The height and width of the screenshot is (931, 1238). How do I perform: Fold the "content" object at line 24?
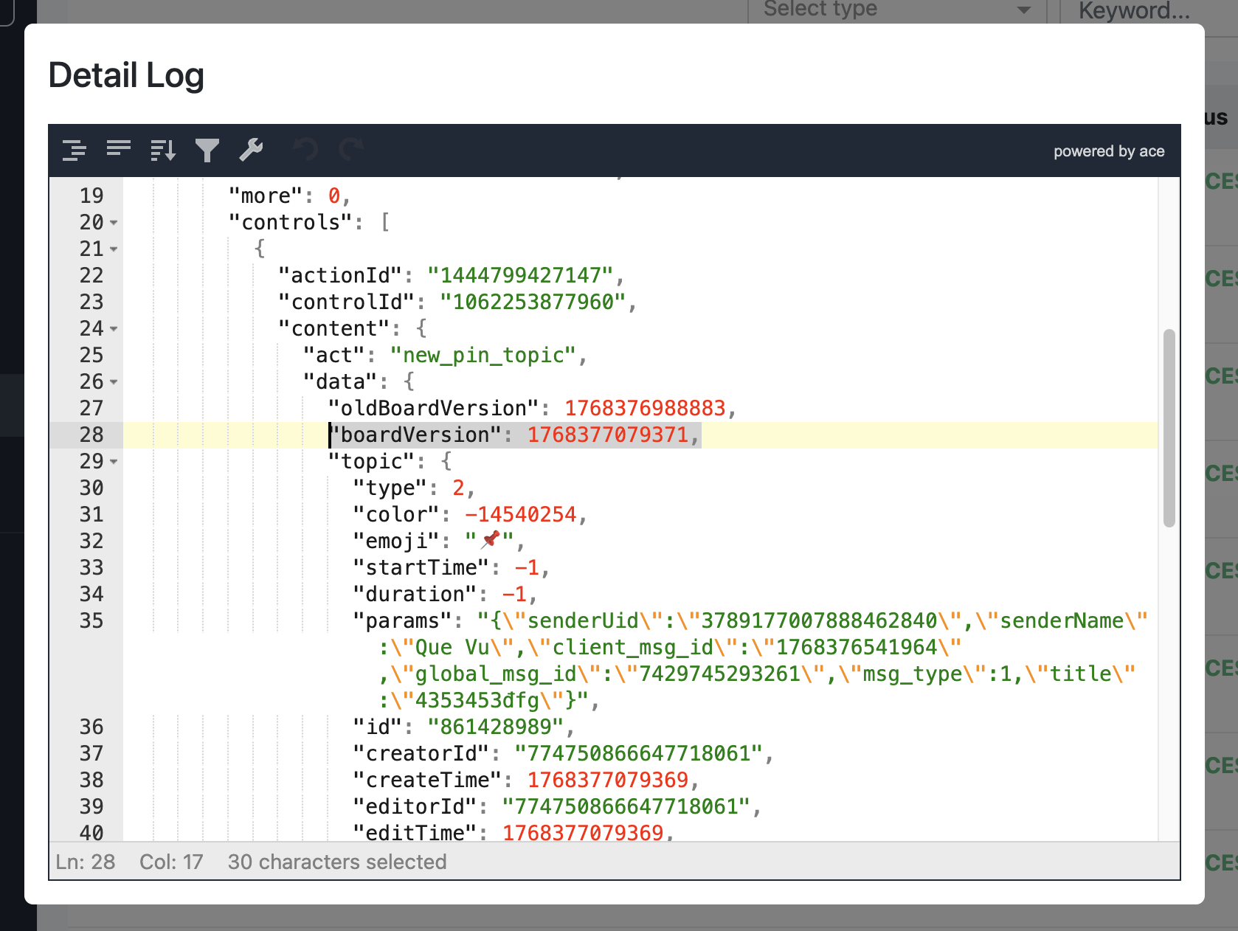tap(114, 329)
